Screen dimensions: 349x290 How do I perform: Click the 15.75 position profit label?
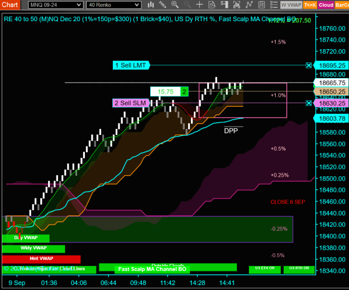tap(165, 91)
